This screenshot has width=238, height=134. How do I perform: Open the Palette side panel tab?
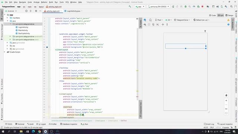click(x=141, y=23)
